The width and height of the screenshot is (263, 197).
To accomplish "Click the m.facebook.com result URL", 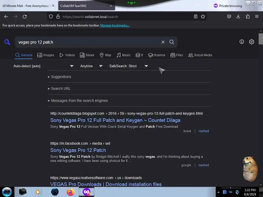I will point(80,144).
